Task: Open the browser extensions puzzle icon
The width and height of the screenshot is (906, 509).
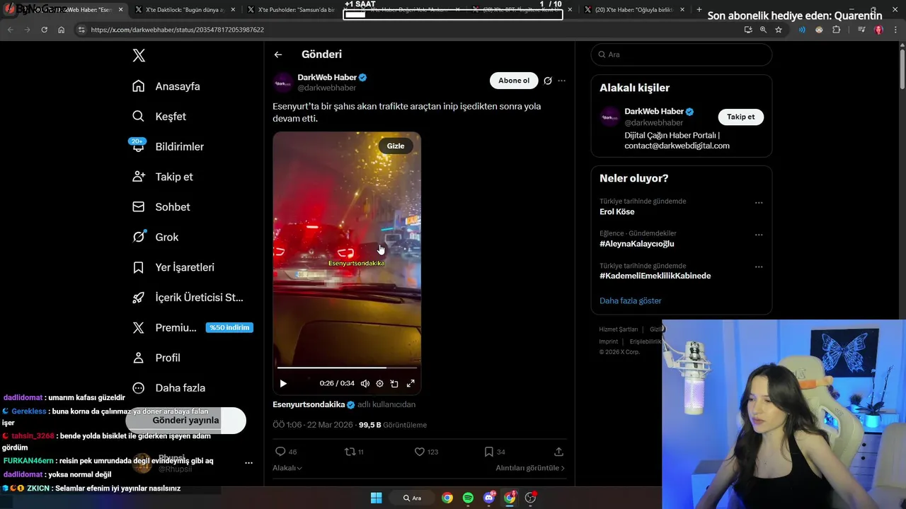Action: pyautogui.click(x=837, y=30)
